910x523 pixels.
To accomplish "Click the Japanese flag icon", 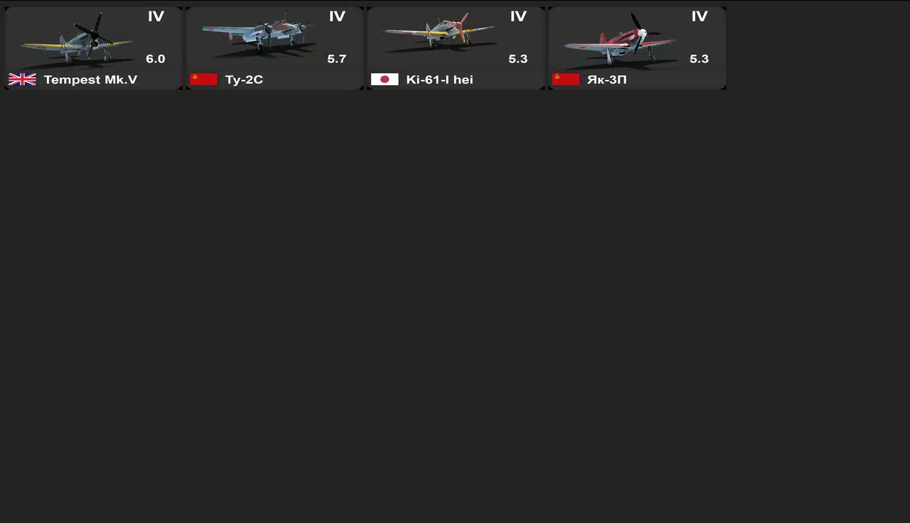I will click(385, 79).
